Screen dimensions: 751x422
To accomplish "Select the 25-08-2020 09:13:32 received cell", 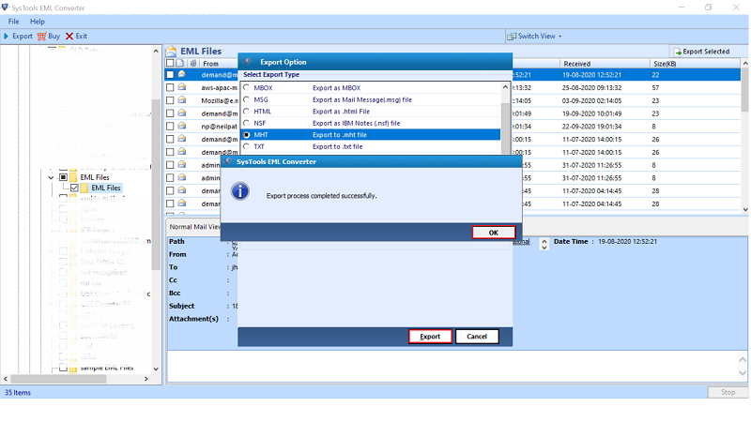I will point(591,87).
